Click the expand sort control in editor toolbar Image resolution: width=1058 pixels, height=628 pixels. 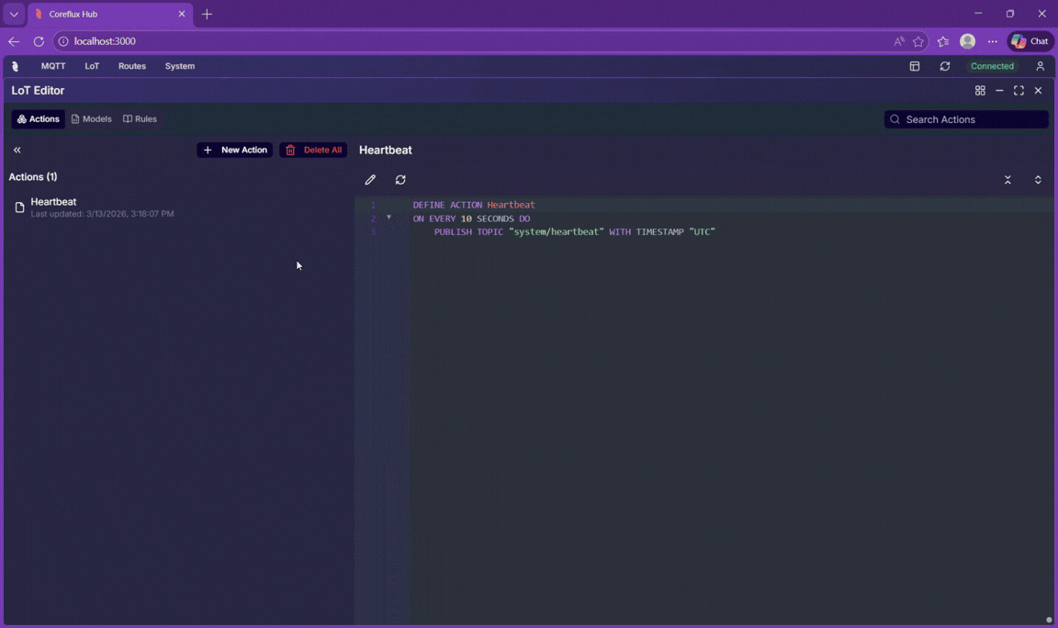pos(1038,179)
